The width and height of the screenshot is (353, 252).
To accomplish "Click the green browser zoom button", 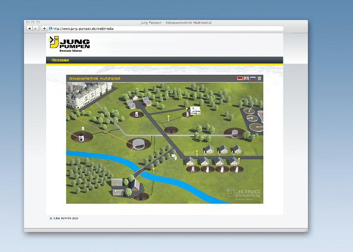I will point(38,23).
